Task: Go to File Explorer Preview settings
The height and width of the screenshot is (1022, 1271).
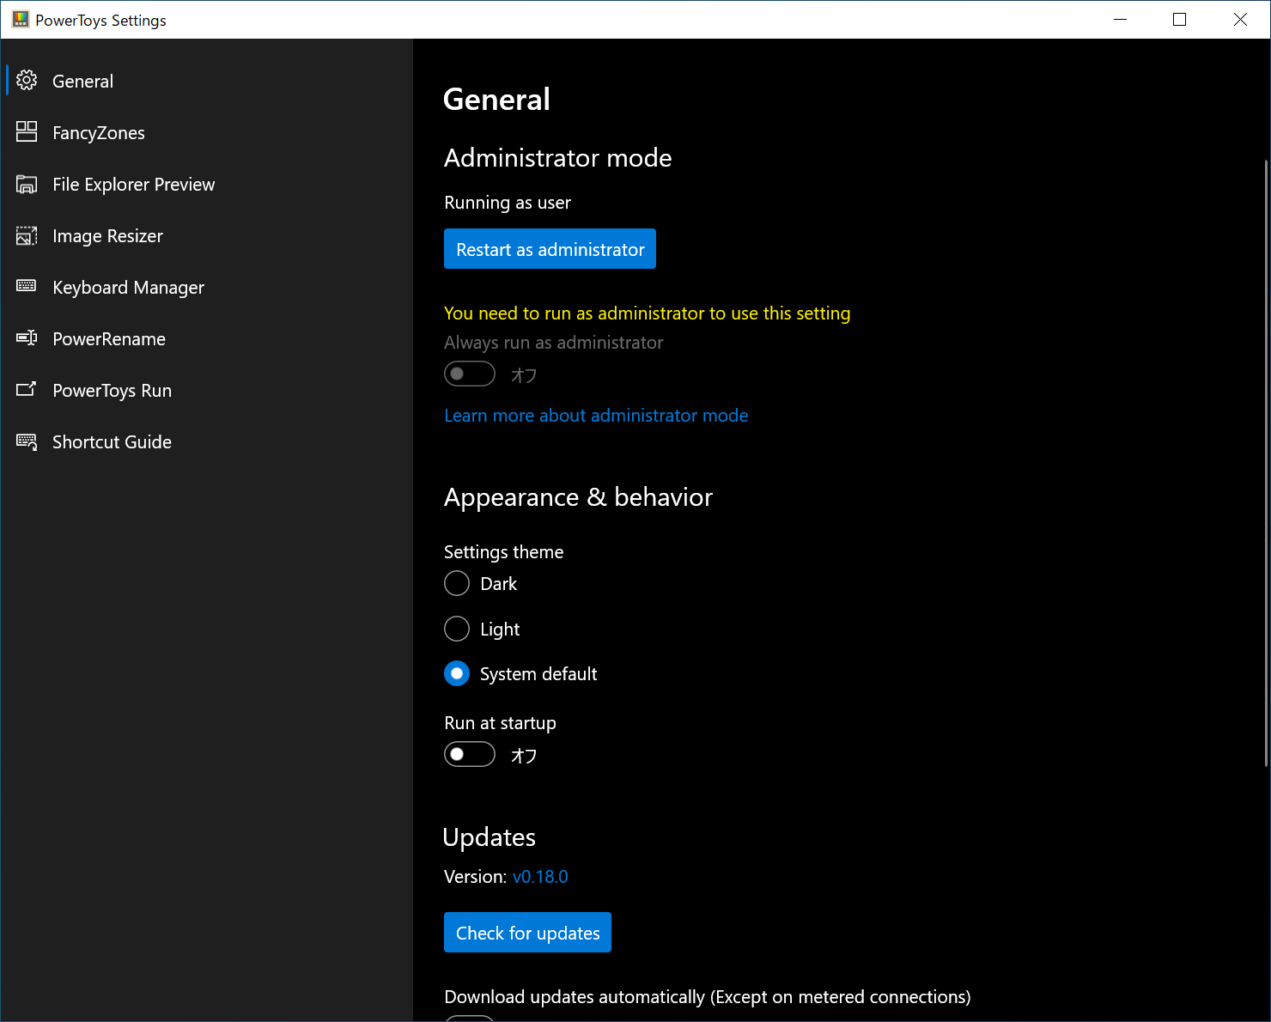Action: tap(206, 184)
